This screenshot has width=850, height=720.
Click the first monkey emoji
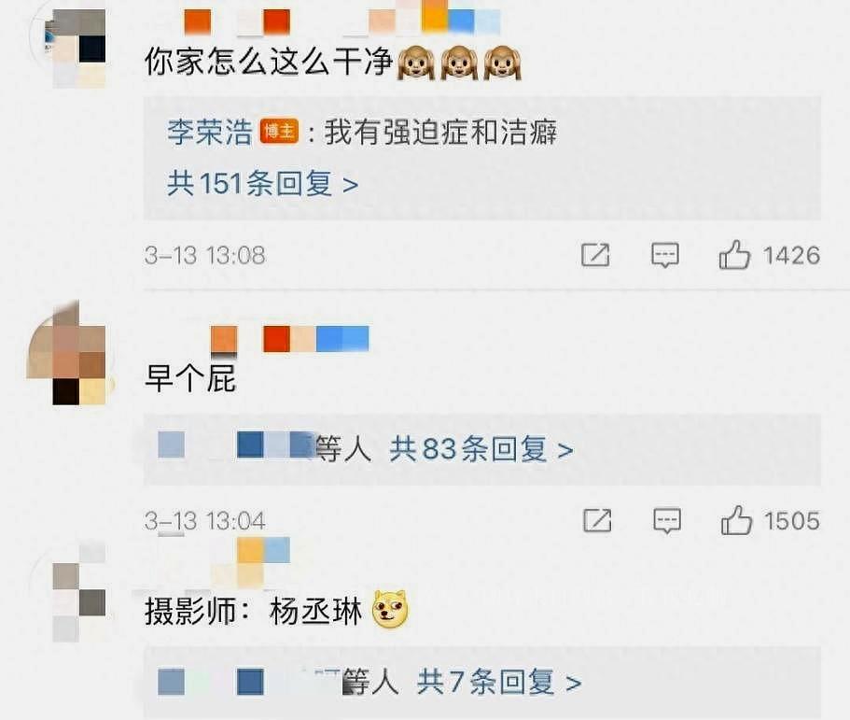point(416,63)
